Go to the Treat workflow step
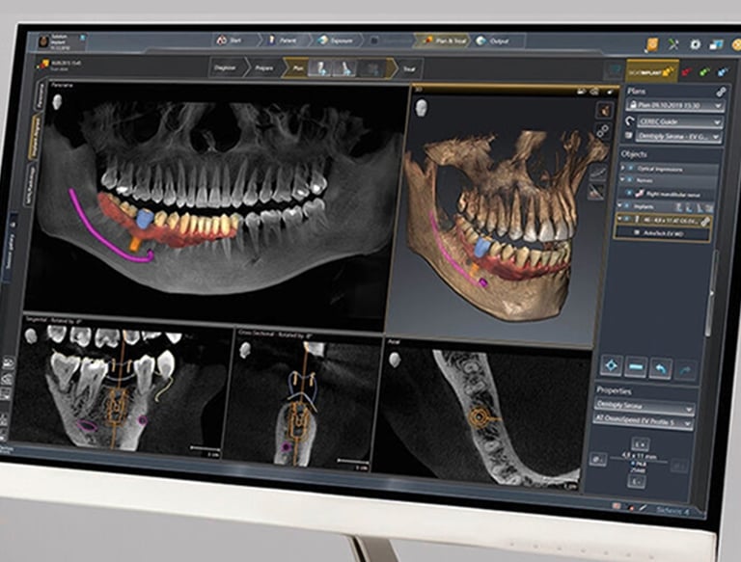741x562 pixels. click(409, 69)
